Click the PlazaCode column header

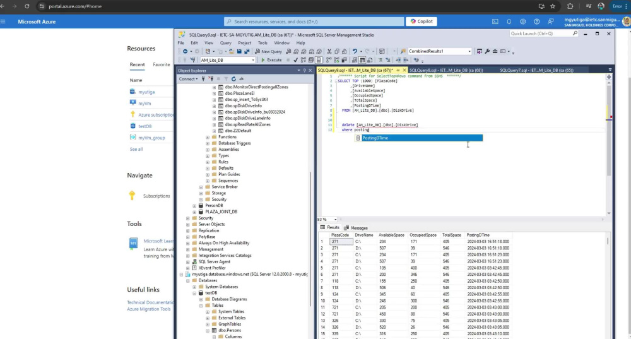340,235
